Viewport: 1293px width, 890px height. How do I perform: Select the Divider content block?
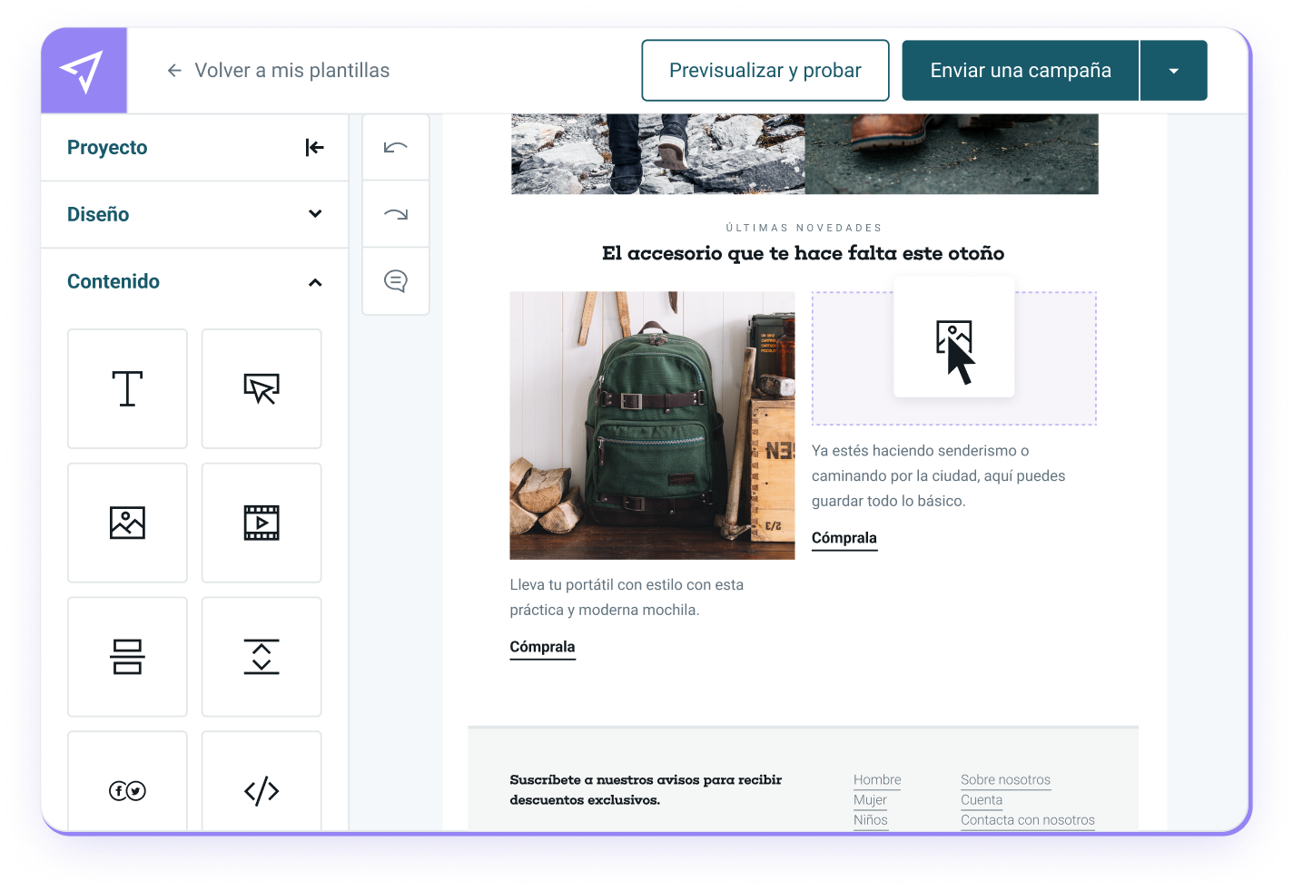(x=127, y=657)
